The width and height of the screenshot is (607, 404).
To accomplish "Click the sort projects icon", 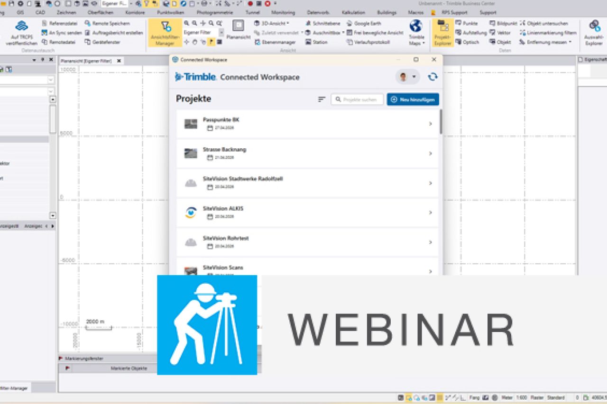I will [322, 99].
